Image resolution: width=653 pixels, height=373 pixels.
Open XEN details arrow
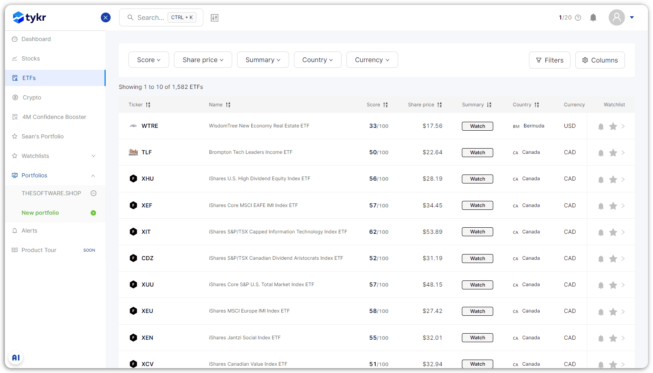point(623,338)
